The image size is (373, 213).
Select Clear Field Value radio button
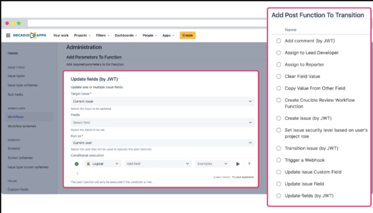tap(279, 77)
